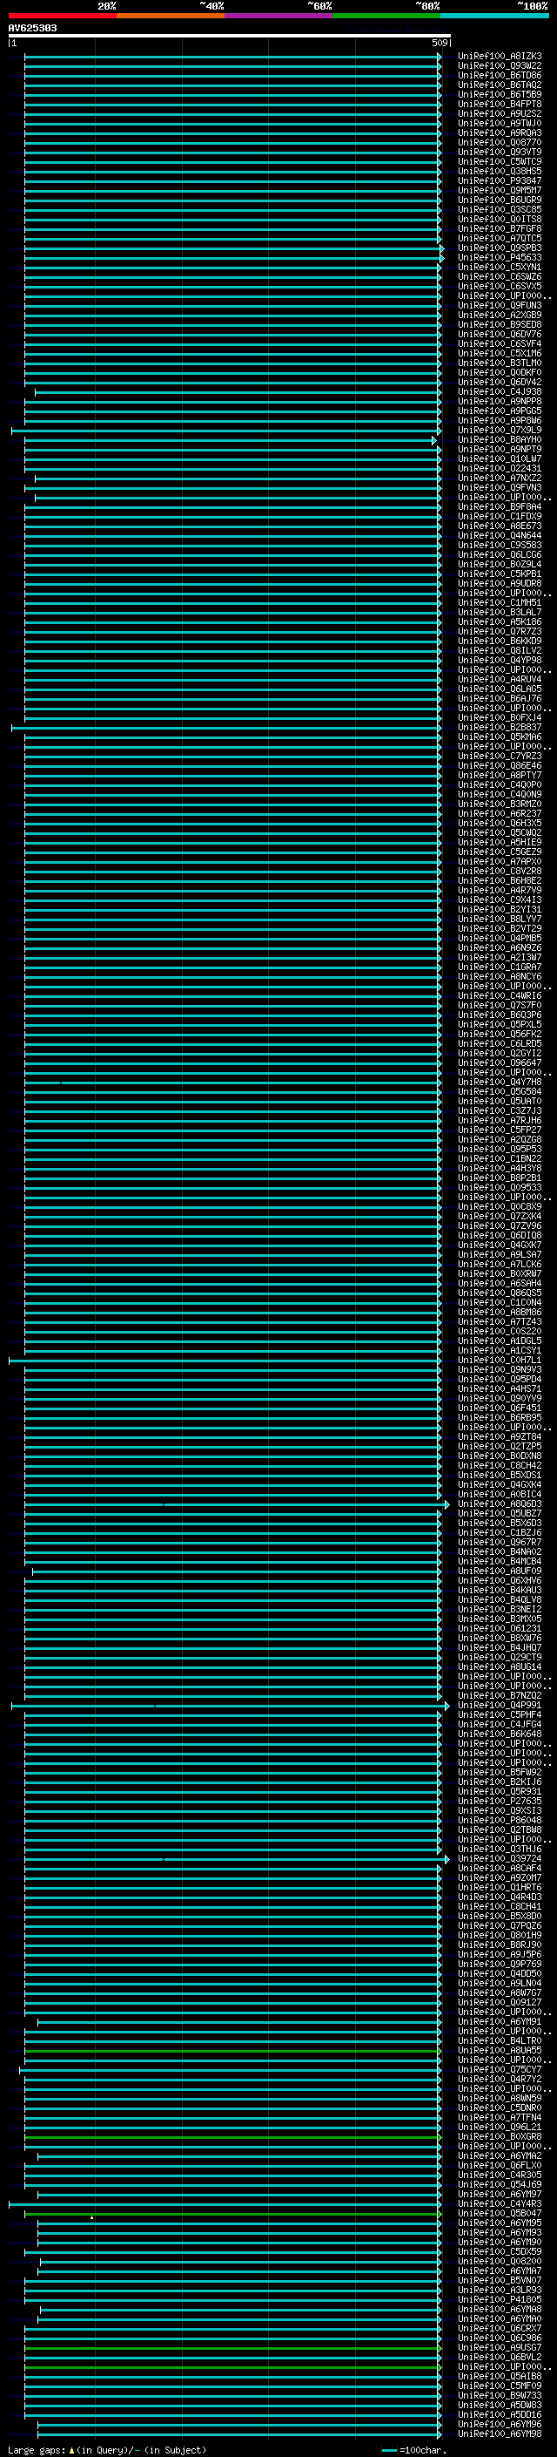Select hit label UniRef100_C4Y4R3
Screen dimensions: 557x2457
coord(500,2204)
